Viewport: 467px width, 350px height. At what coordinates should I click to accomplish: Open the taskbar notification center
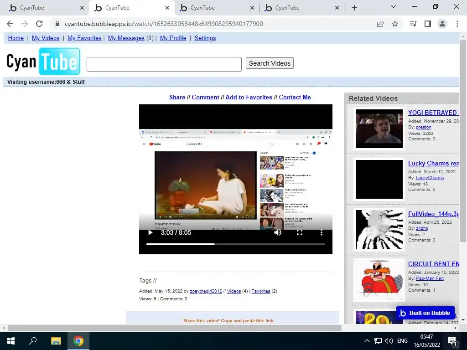pos(453,341)
